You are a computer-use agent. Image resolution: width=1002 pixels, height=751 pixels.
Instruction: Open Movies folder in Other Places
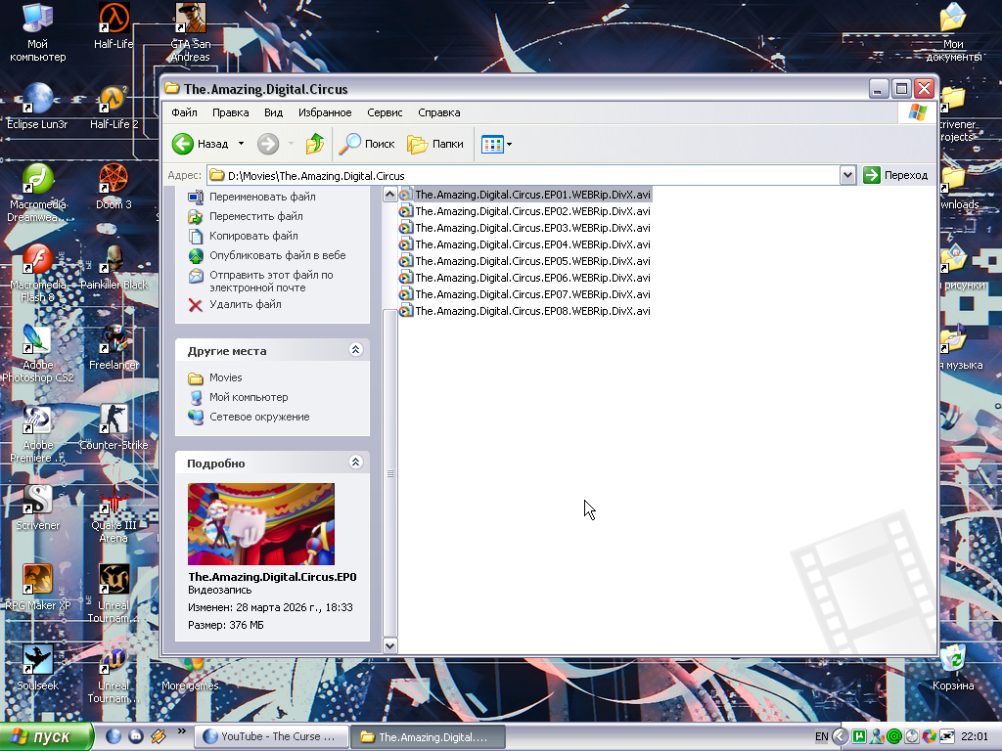[x=226, y=377]
